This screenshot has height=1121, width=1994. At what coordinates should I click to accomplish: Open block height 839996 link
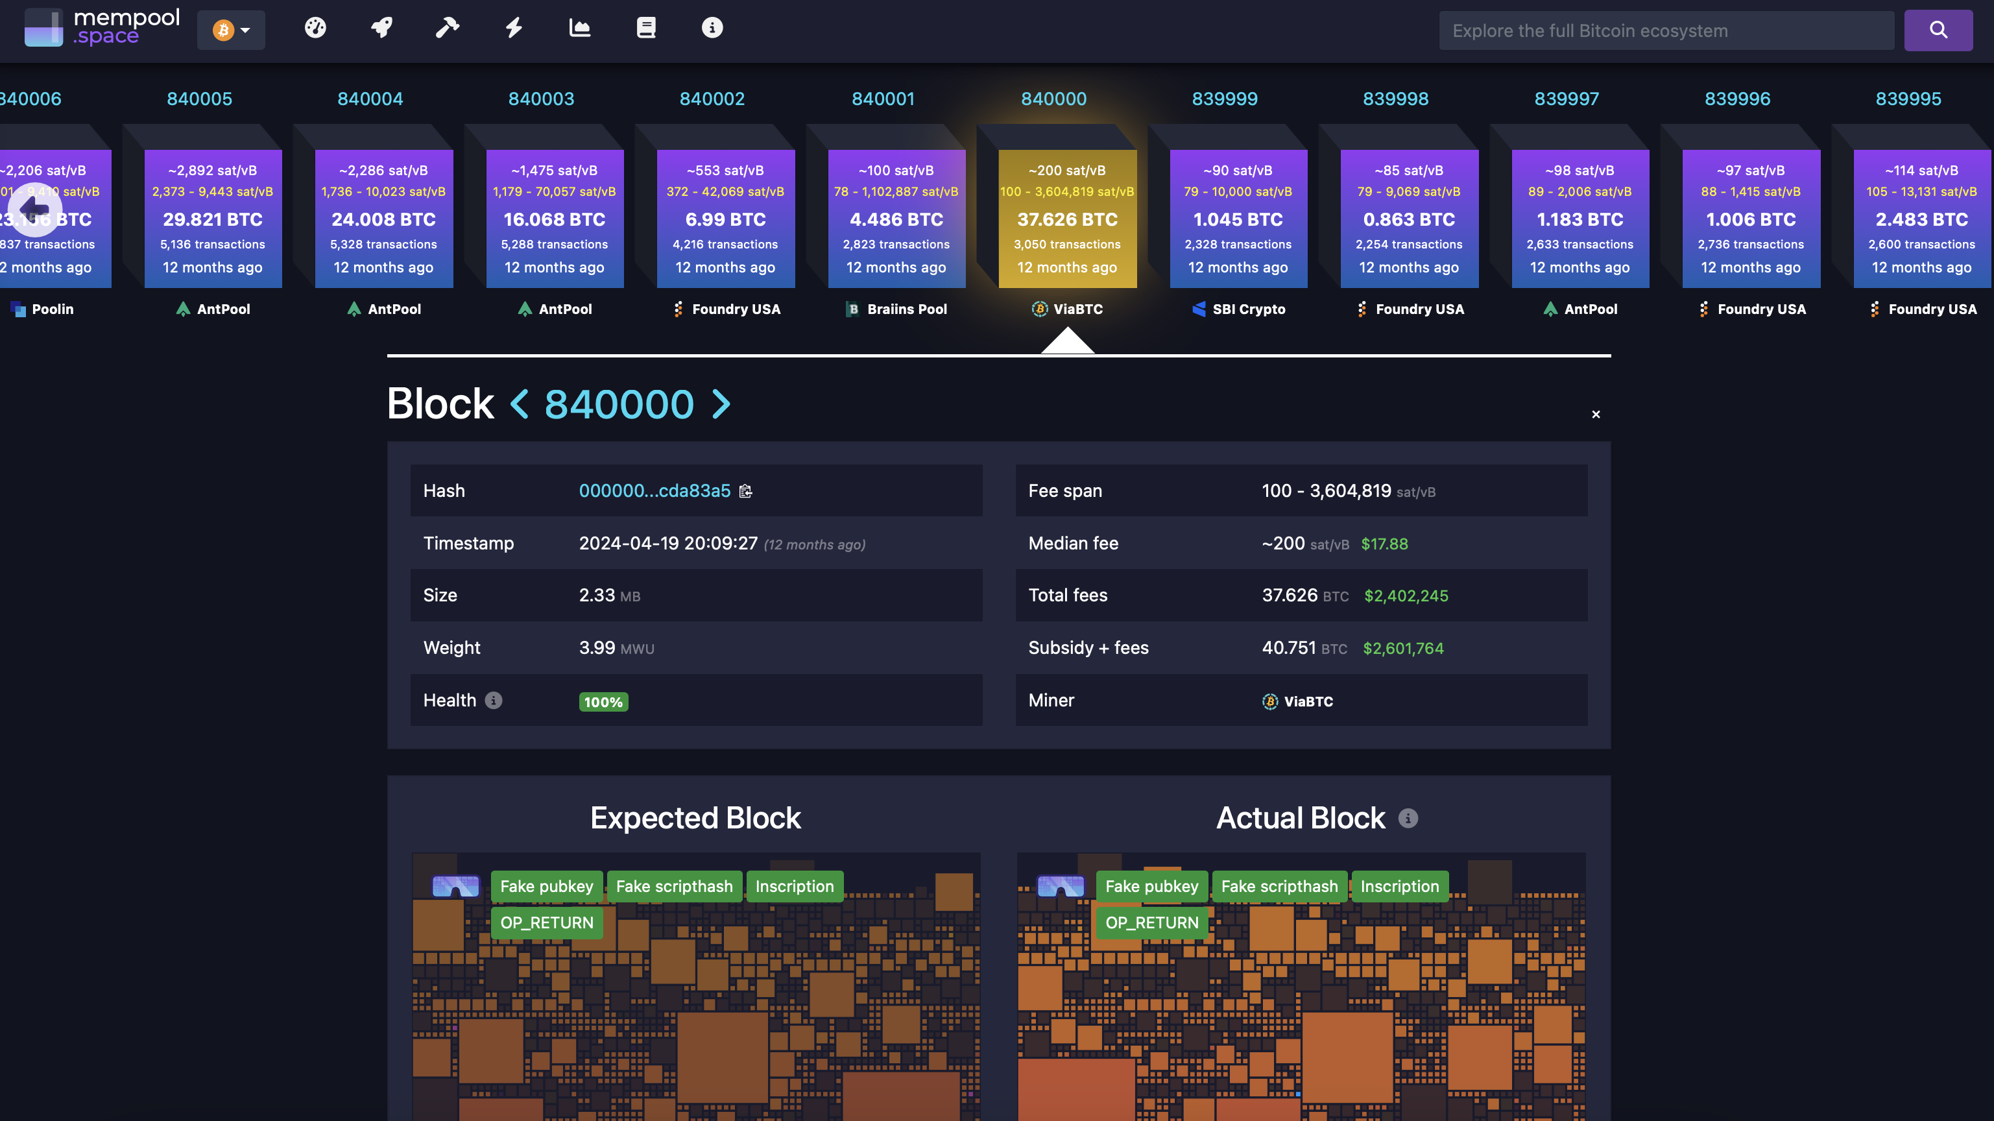click(x=1737, y=99)
